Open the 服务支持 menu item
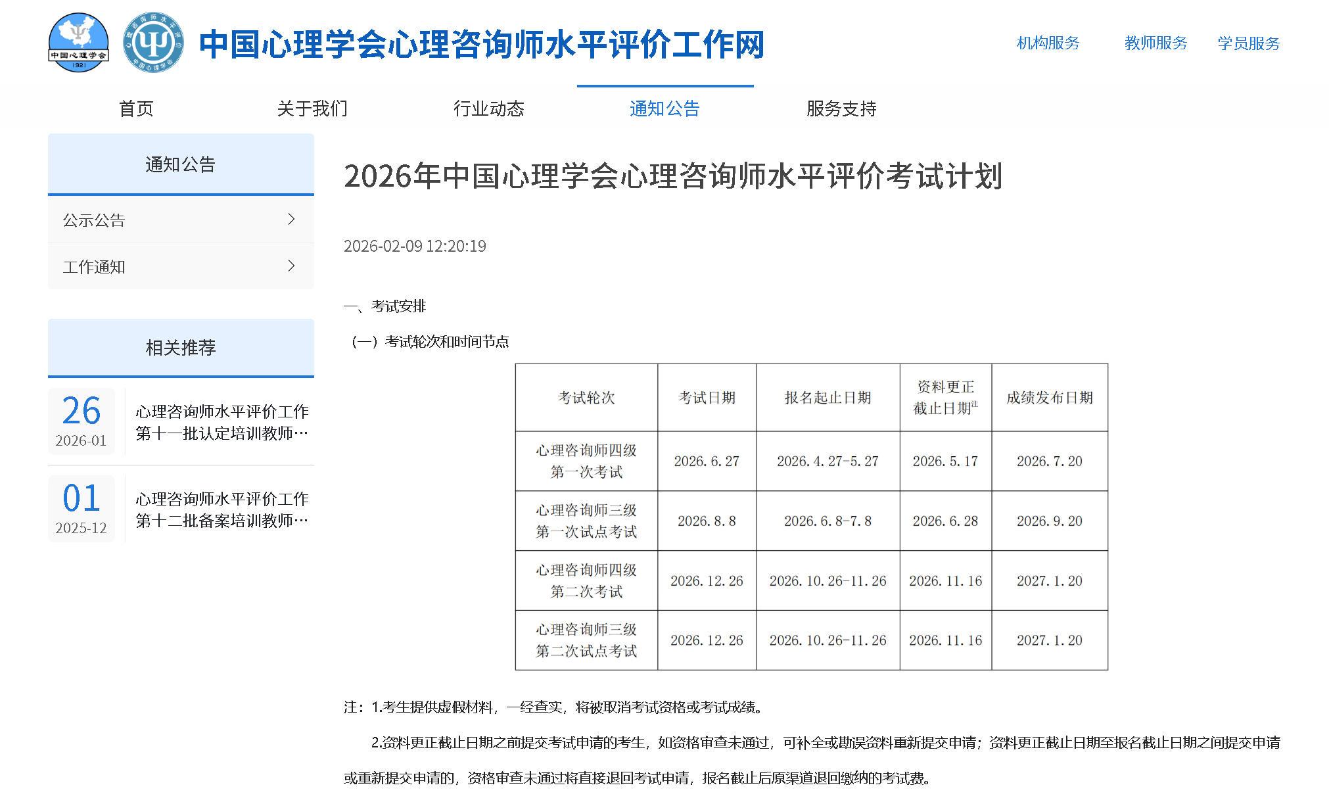The width and height of the screenshot is (1329, 802). click(841, 108)
